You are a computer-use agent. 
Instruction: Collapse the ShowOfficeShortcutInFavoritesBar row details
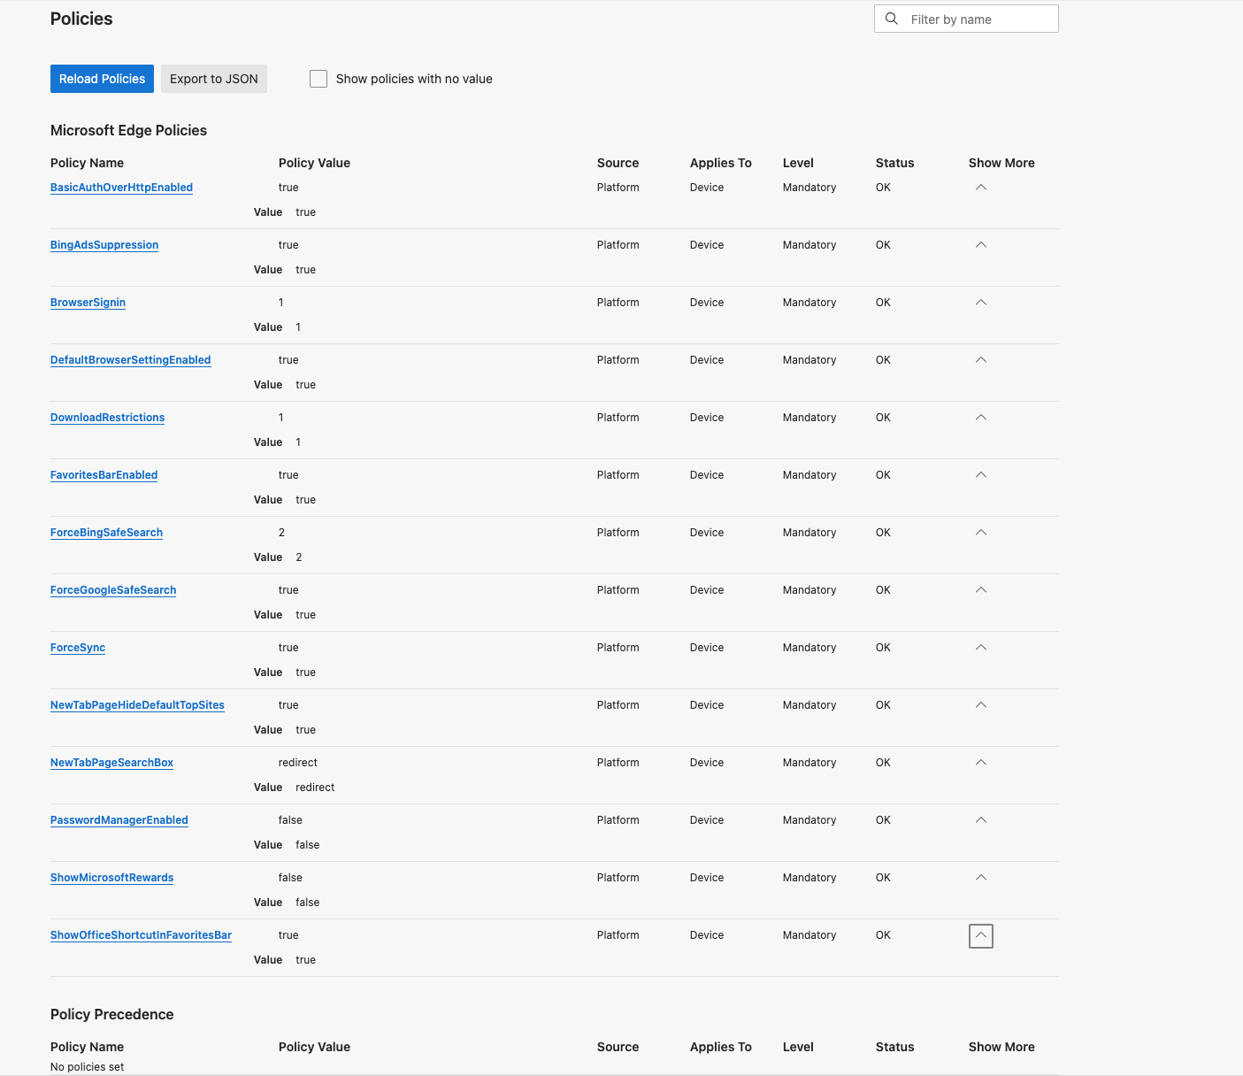(x=980, y=935)
